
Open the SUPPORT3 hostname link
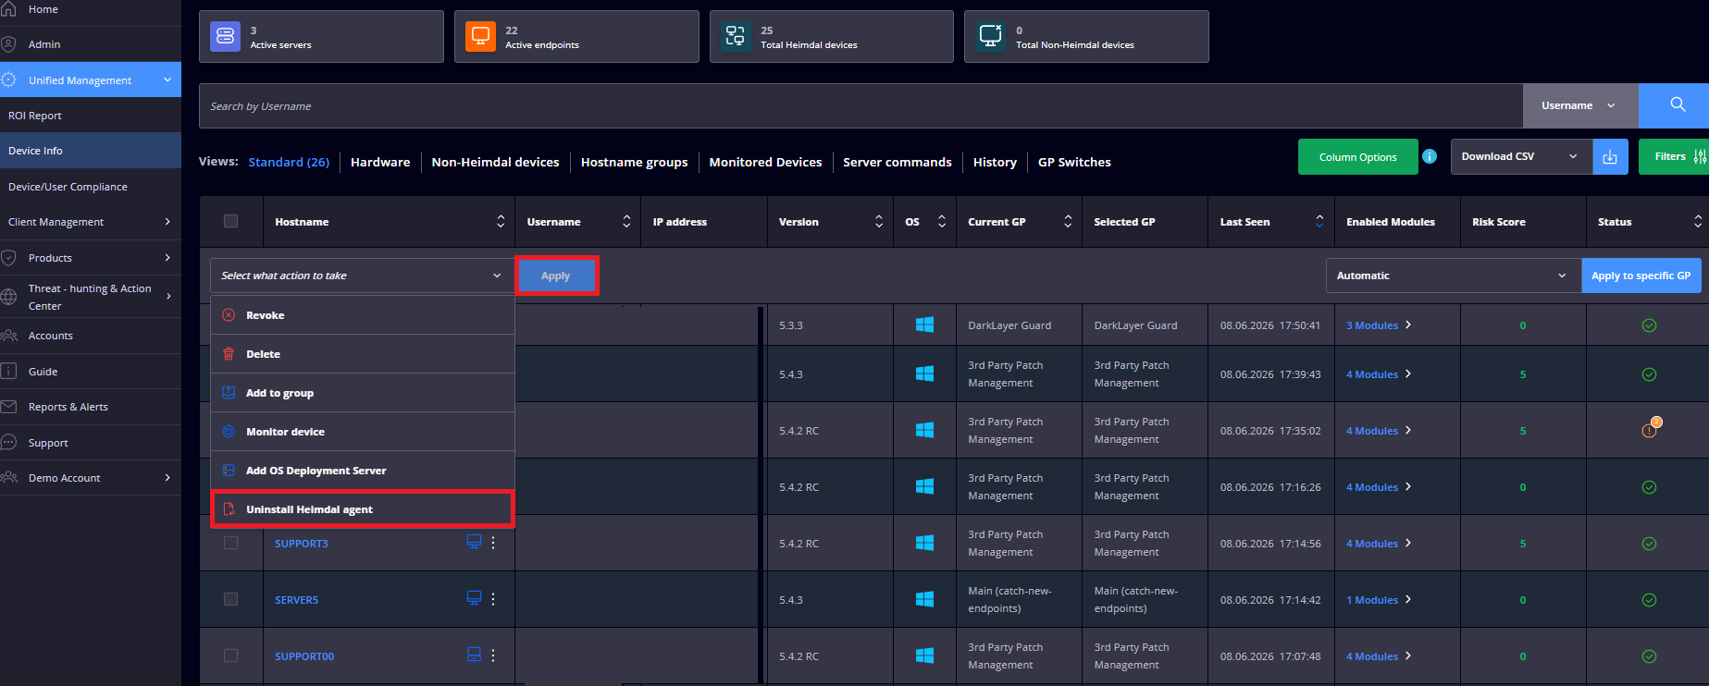tap(302, 544)
